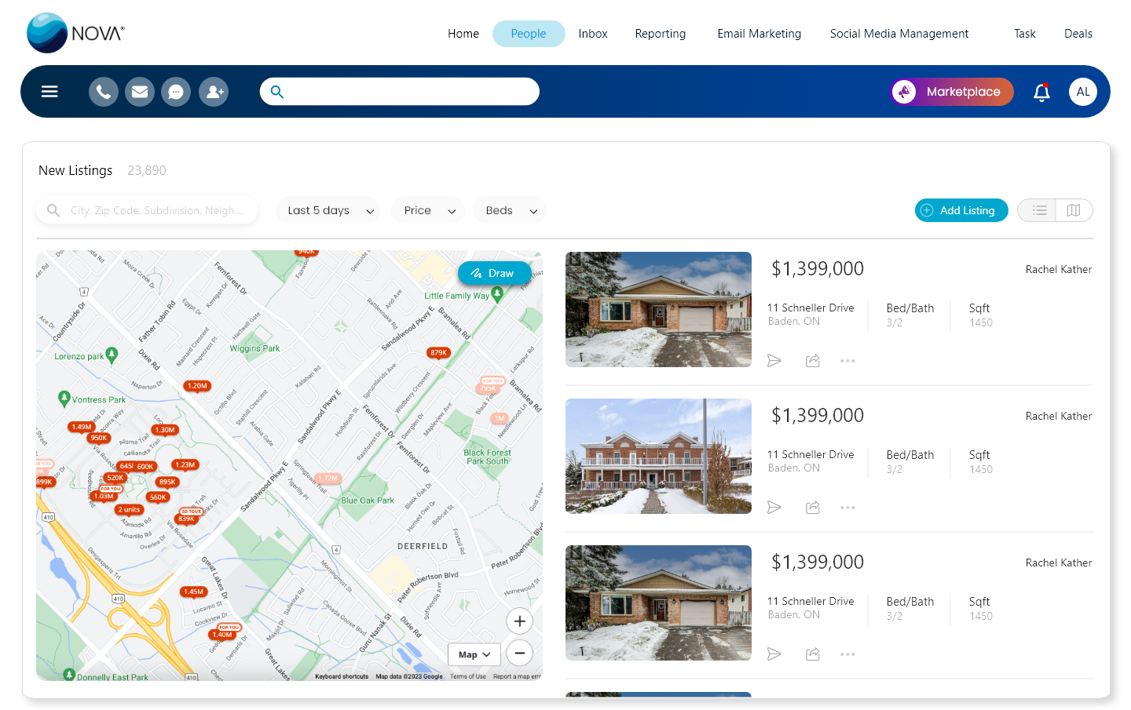Switch to list view toggle

point(1038,210)
